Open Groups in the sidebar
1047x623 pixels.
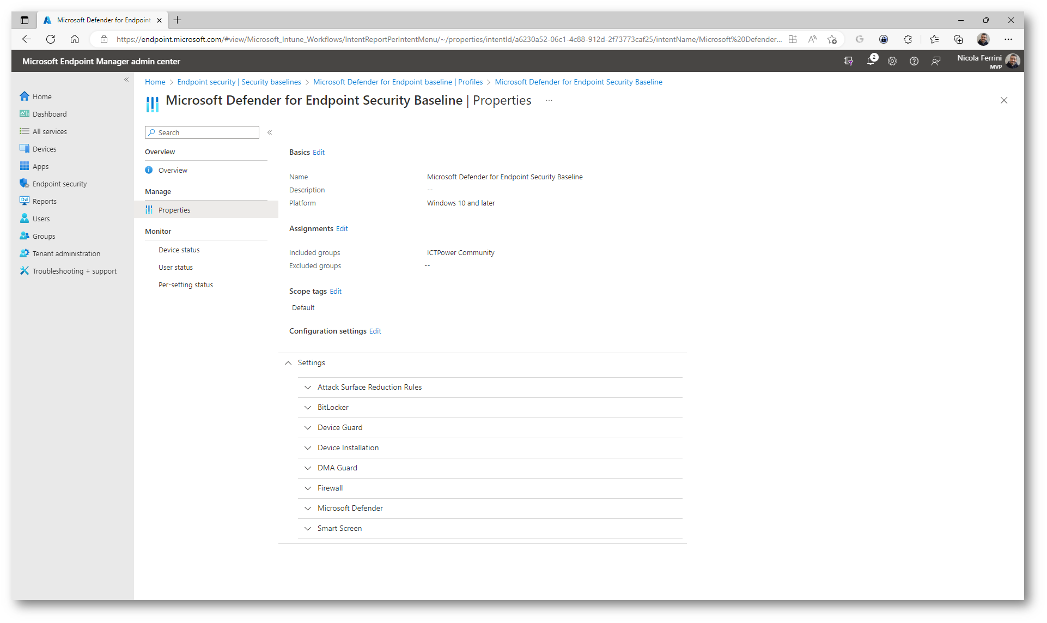coord(44,236)
